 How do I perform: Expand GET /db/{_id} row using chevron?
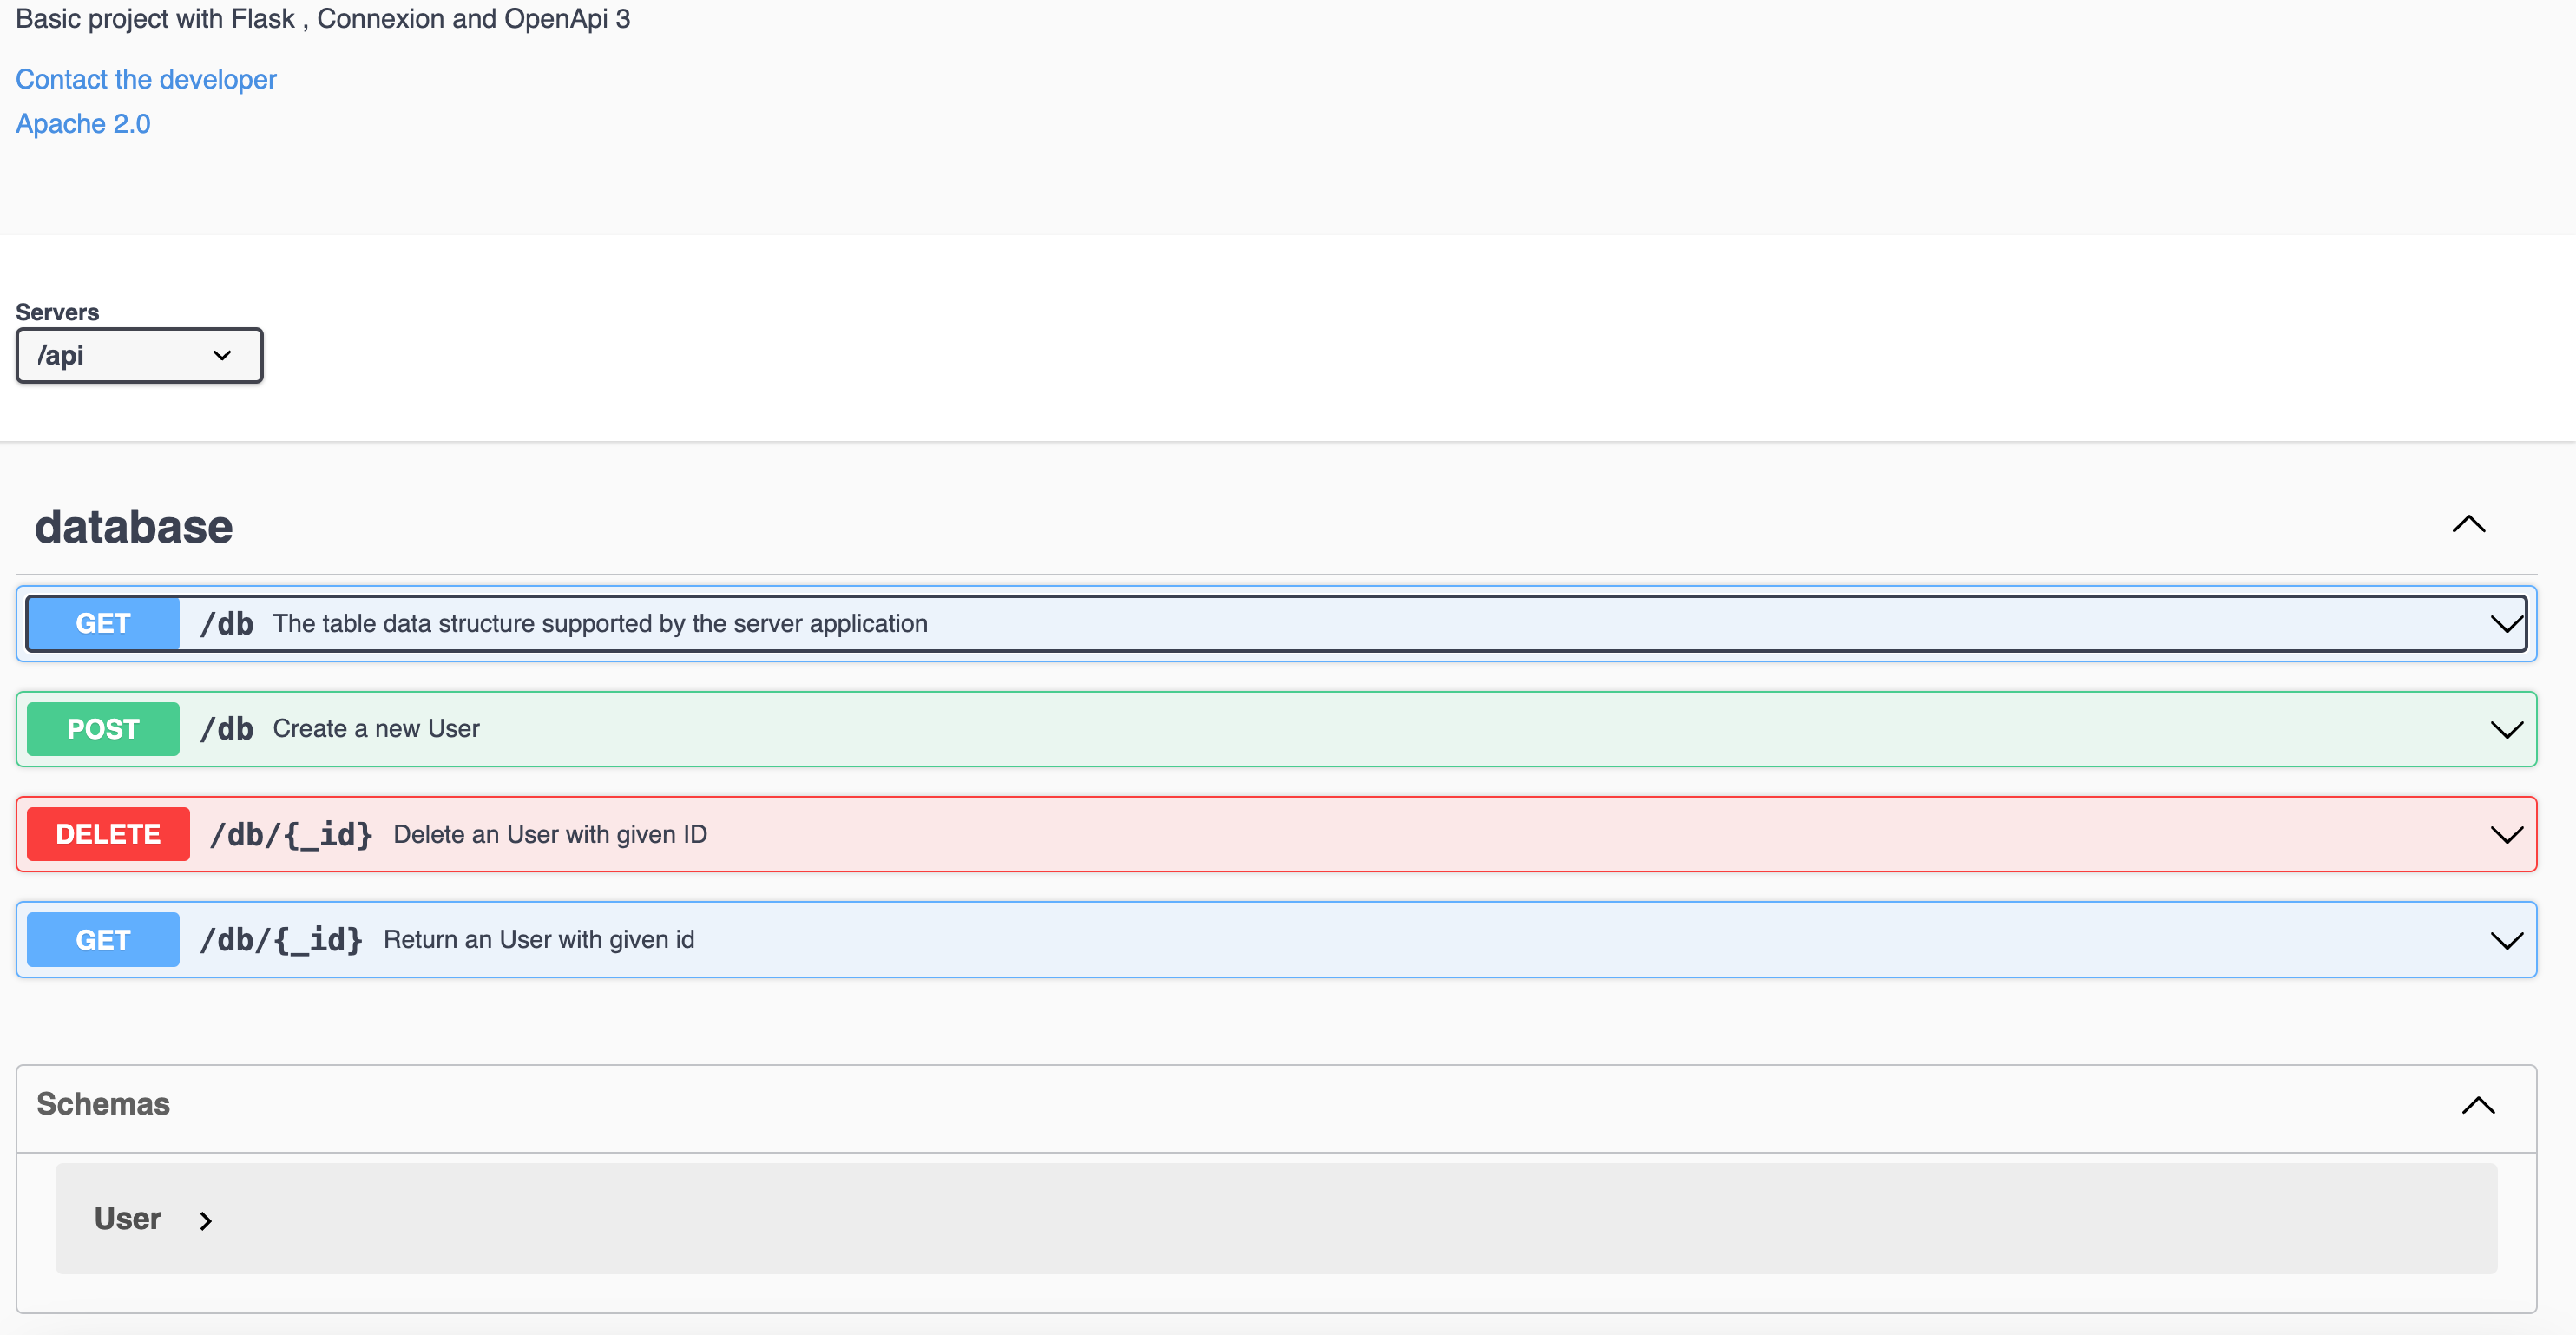pyautogui.click(x=2505, y=940)
